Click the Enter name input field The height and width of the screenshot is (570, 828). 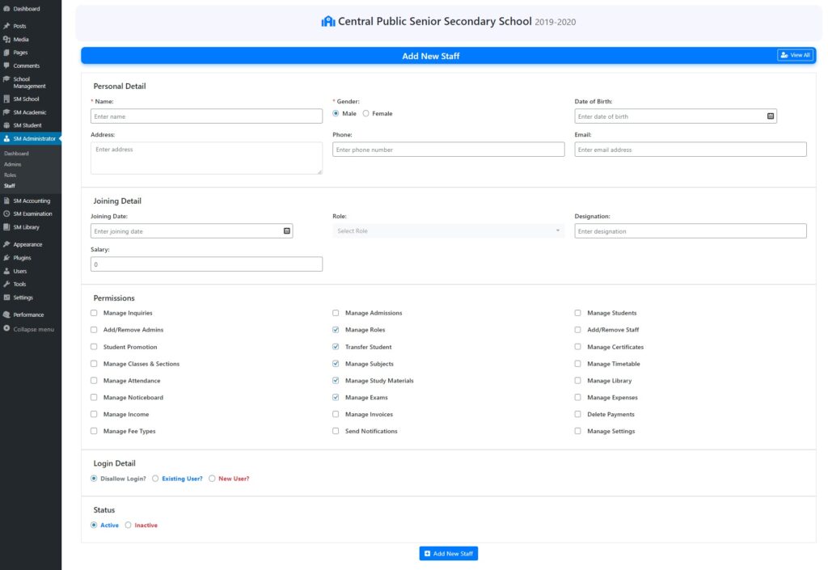(x=206, y=116)
